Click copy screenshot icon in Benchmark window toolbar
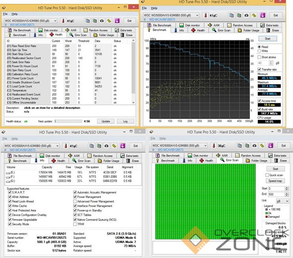This screenshot has width=293, height=258. point(239,15)
